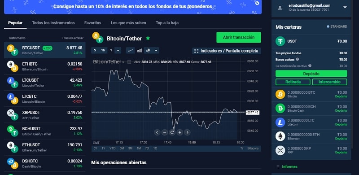Select the line chart type icon

(x=130, y=50)
